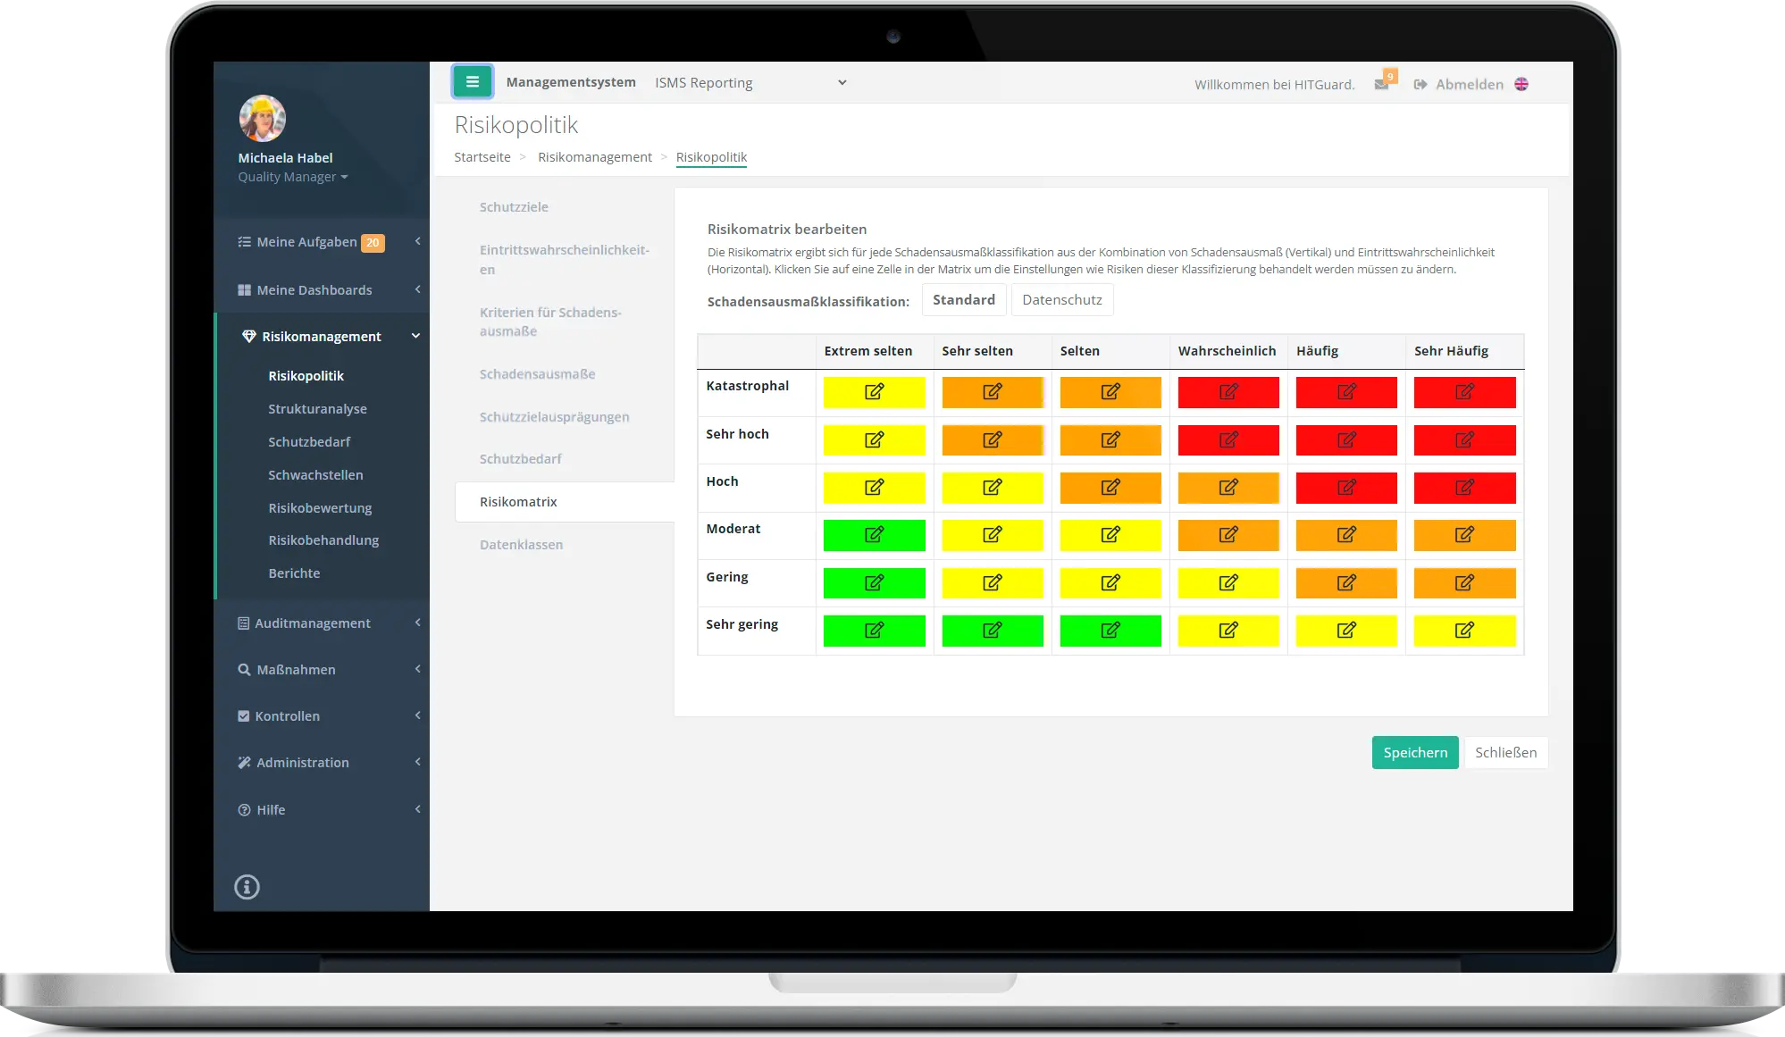Click the question mark icon beside Hilfe
The width and height of the screenshot is (1785, 1037).
tap(242, 809)
